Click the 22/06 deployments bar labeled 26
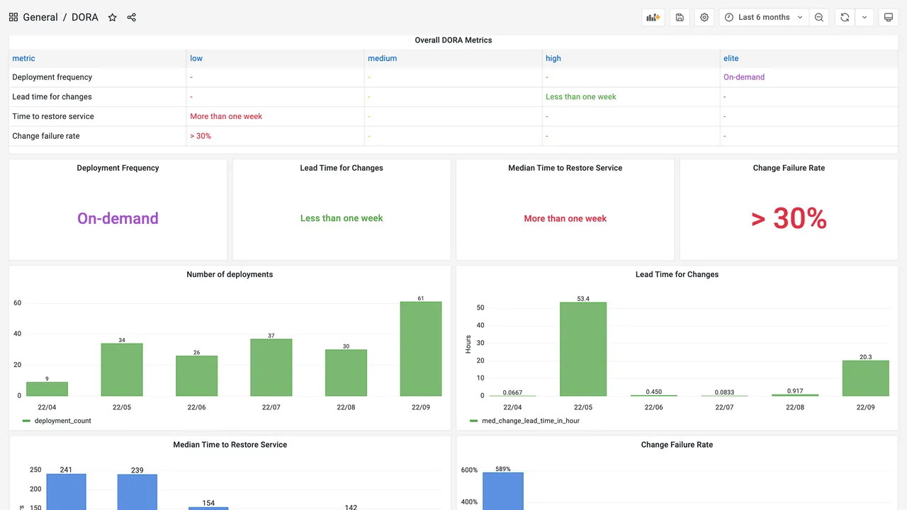Viewport: 907px width, 510px height. pyautogui.click(x=196, y=376)
